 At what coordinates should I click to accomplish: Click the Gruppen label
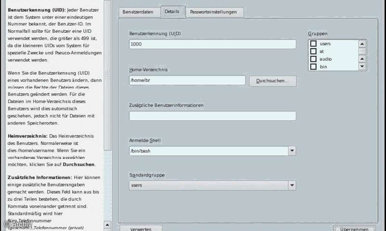click(x=318, y=33)
